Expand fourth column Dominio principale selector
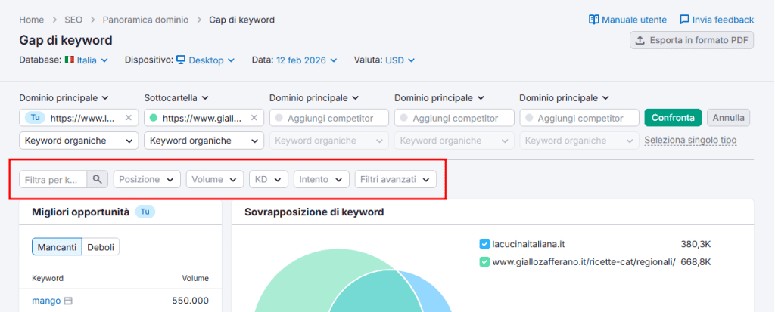Image resolution: width=775 pixels, height=312 pixels. coord(440,97)
